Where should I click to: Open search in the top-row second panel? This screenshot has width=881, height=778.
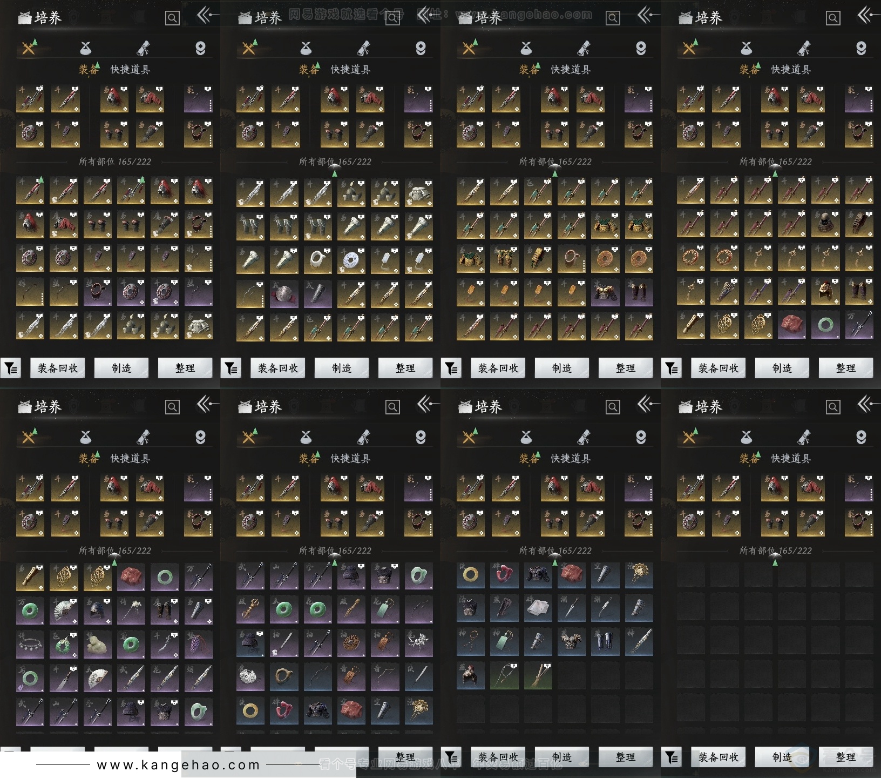coord(392,18)
